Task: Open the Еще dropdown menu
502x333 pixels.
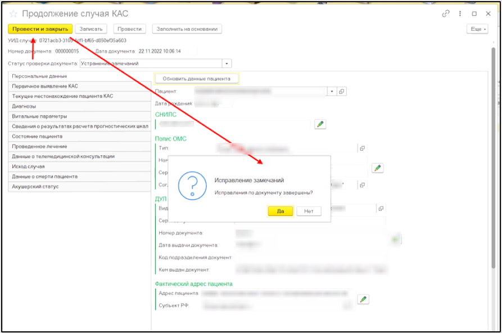Action: [x=477, y=29]
